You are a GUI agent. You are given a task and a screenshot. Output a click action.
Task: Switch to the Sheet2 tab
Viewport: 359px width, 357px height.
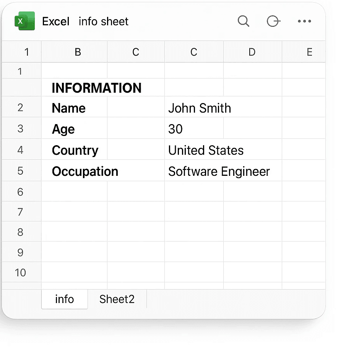tap(117, 299)
